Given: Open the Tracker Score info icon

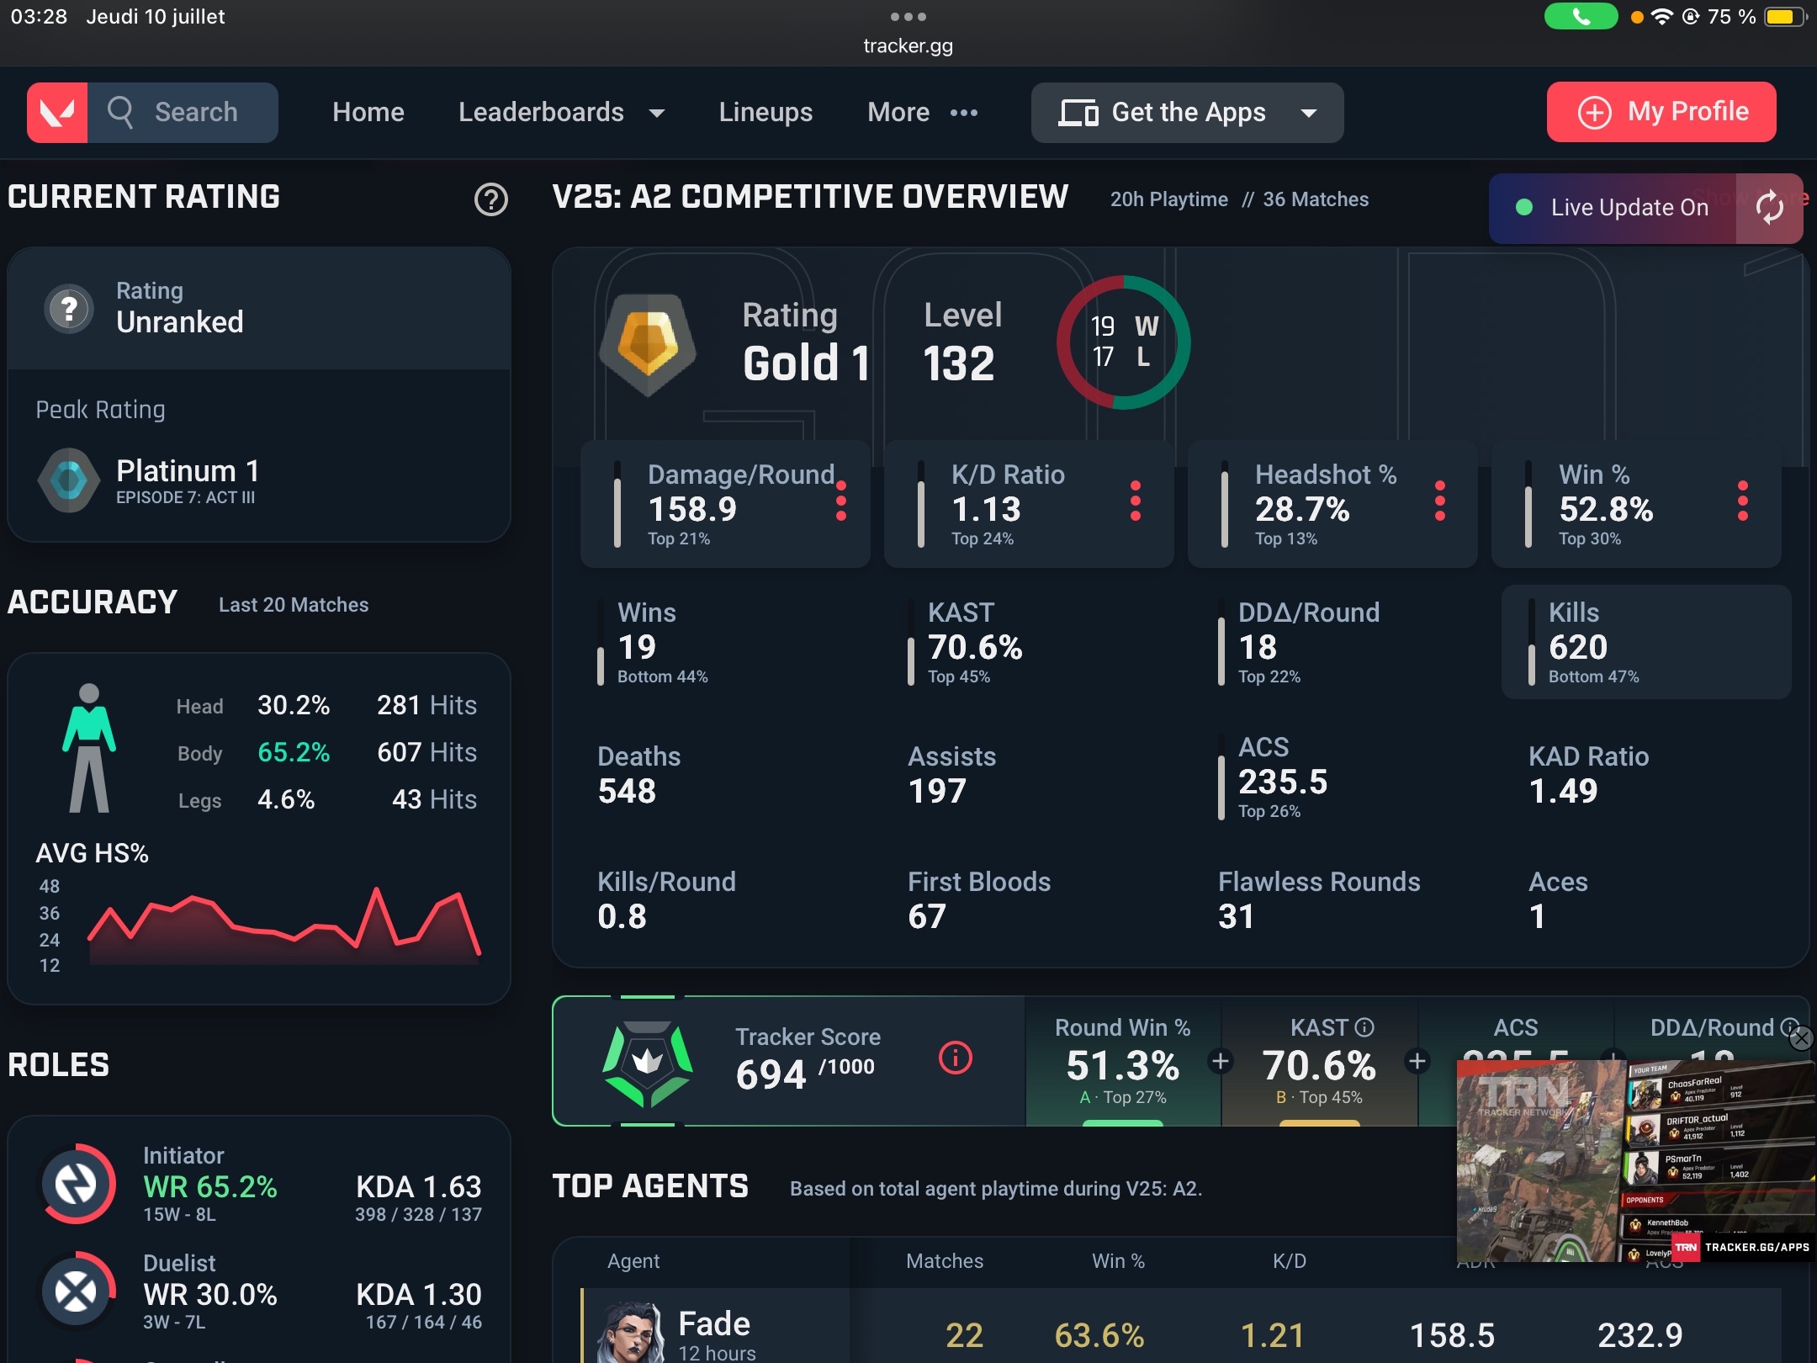Looking at the screenshot, I should pyautogui.click(x=956, y=1058).
